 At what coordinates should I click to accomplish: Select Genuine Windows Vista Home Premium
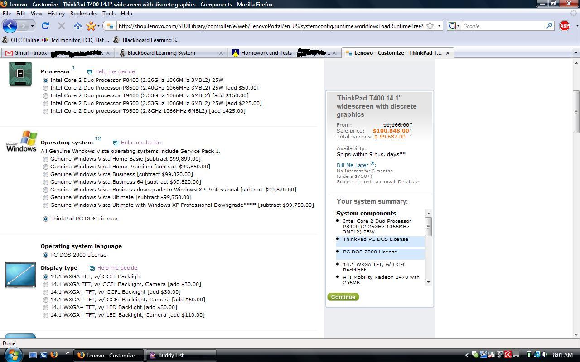(46, 167)
